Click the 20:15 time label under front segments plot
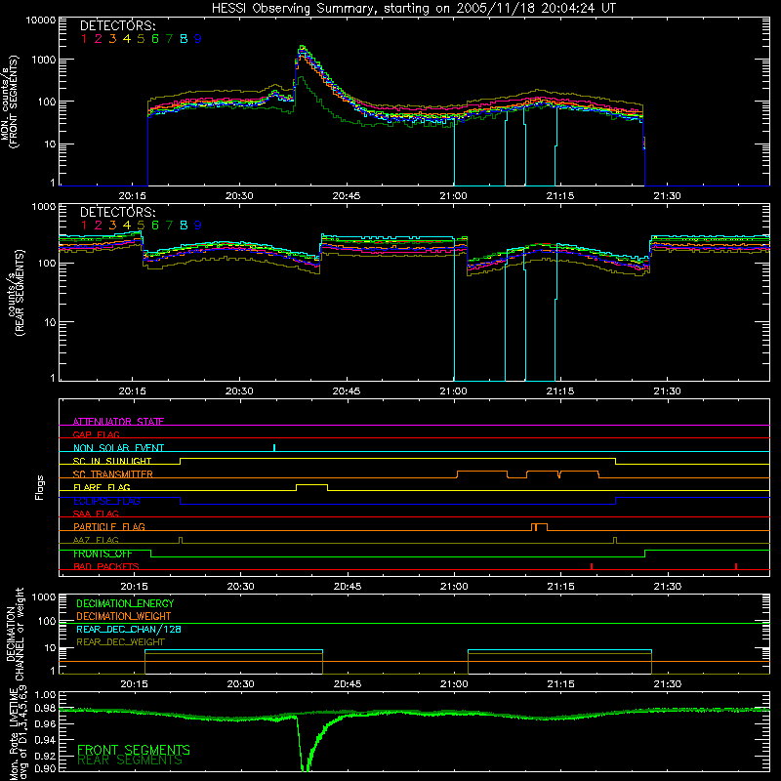This screenshot has height=781, width=781. (133, 196)
